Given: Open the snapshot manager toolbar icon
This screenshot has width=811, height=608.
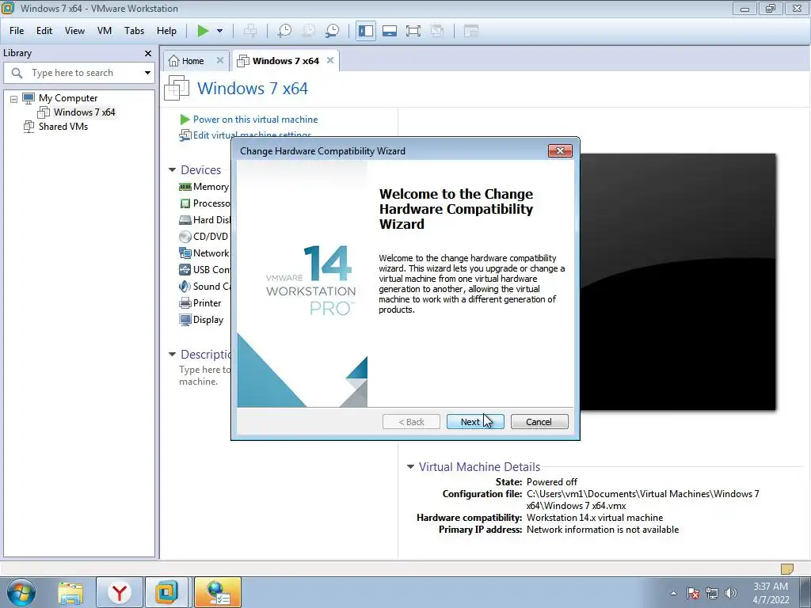Looking at the screenshot, I should [332, 31].
